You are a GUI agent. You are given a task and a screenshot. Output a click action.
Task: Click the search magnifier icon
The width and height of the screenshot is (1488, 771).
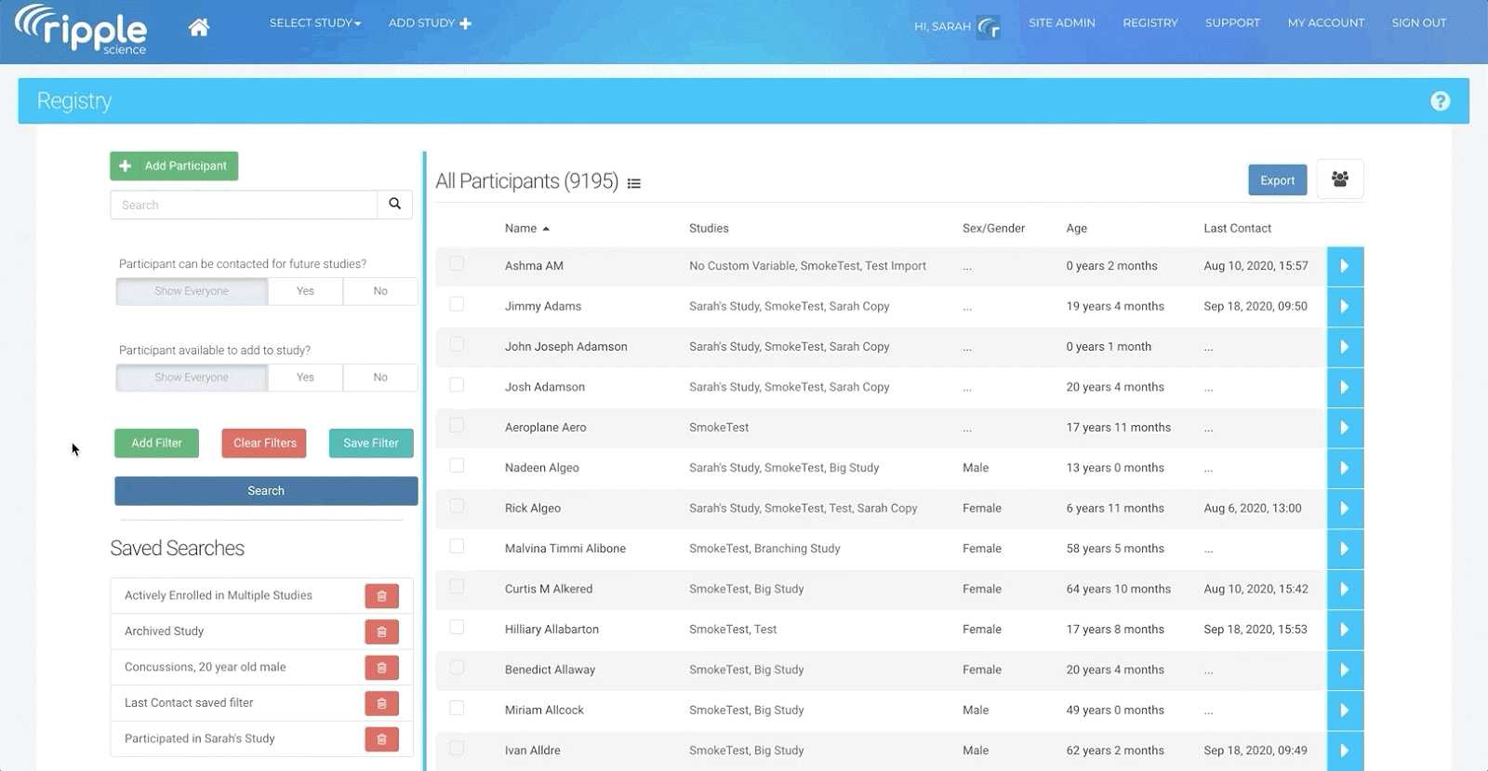(394, 205)
